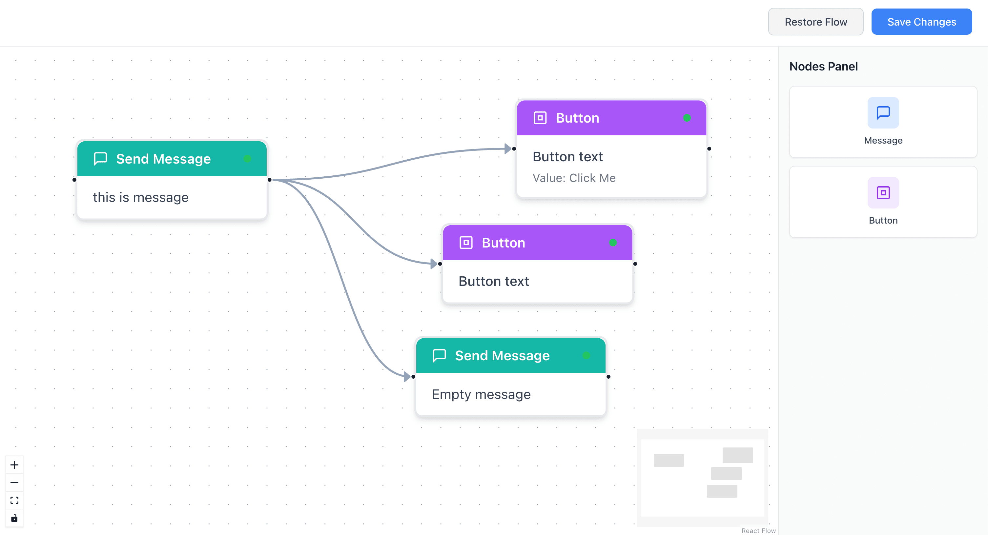Select the Button node in Nodes Panel
Viewport: 988px width, 535px height.
coord(883,202)
